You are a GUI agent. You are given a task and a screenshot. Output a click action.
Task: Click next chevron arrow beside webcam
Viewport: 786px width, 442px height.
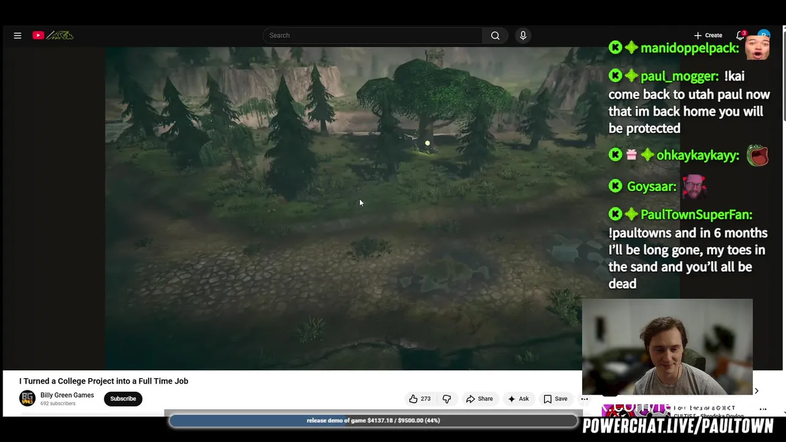click(x=757, y=391)
